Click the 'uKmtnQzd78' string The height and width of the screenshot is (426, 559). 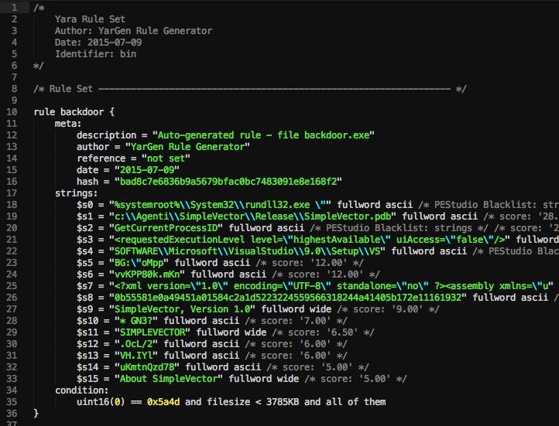coord(147,367)
